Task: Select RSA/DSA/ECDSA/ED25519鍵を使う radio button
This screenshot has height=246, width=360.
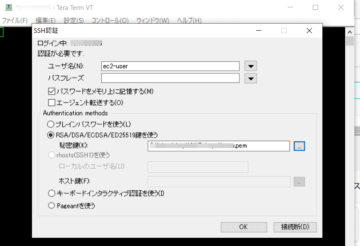Action: pos(51,135)
